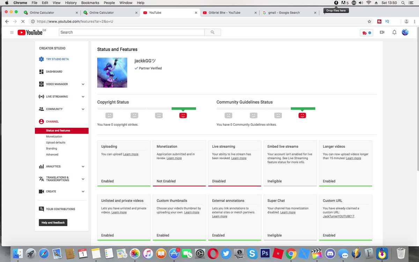
Task: Open the History menu
Action: click(x=71, y=3)
